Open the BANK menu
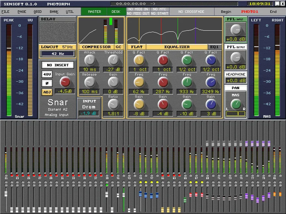Viewport: 286px width, 214px height. click(x=54, y=12)
